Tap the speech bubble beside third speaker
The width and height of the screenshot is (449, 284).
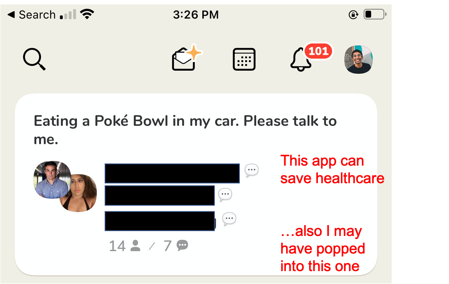point(229,219)
